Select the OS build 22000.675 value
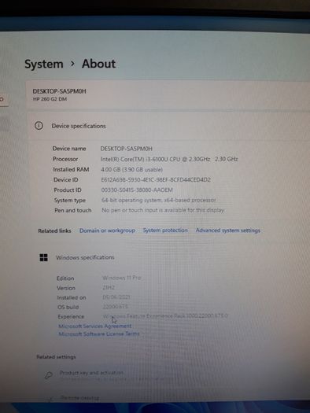Screen dimensions: 310x413 (115, 307)
